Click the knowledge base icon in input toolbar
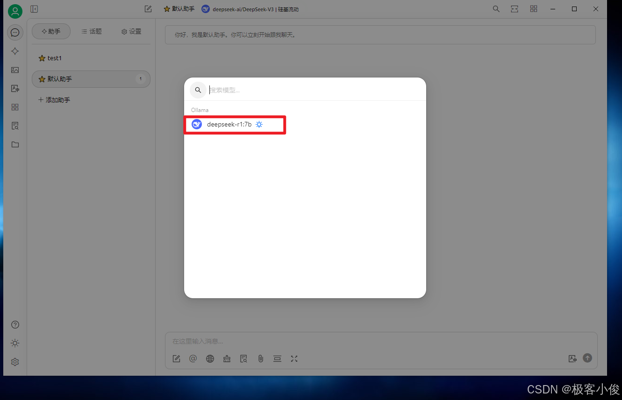622x400 pixels. tap(243, 358)
